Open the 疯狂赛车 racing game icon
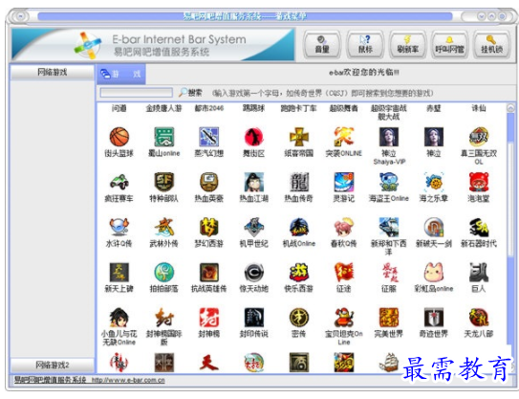 tap(119, 182)
